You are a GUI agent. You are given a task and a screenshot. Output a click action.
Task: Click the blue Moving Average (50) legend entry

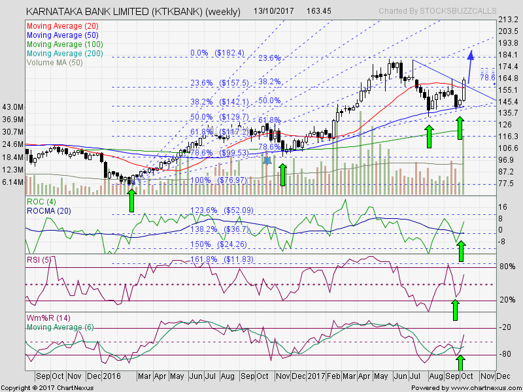click(62, 35)
